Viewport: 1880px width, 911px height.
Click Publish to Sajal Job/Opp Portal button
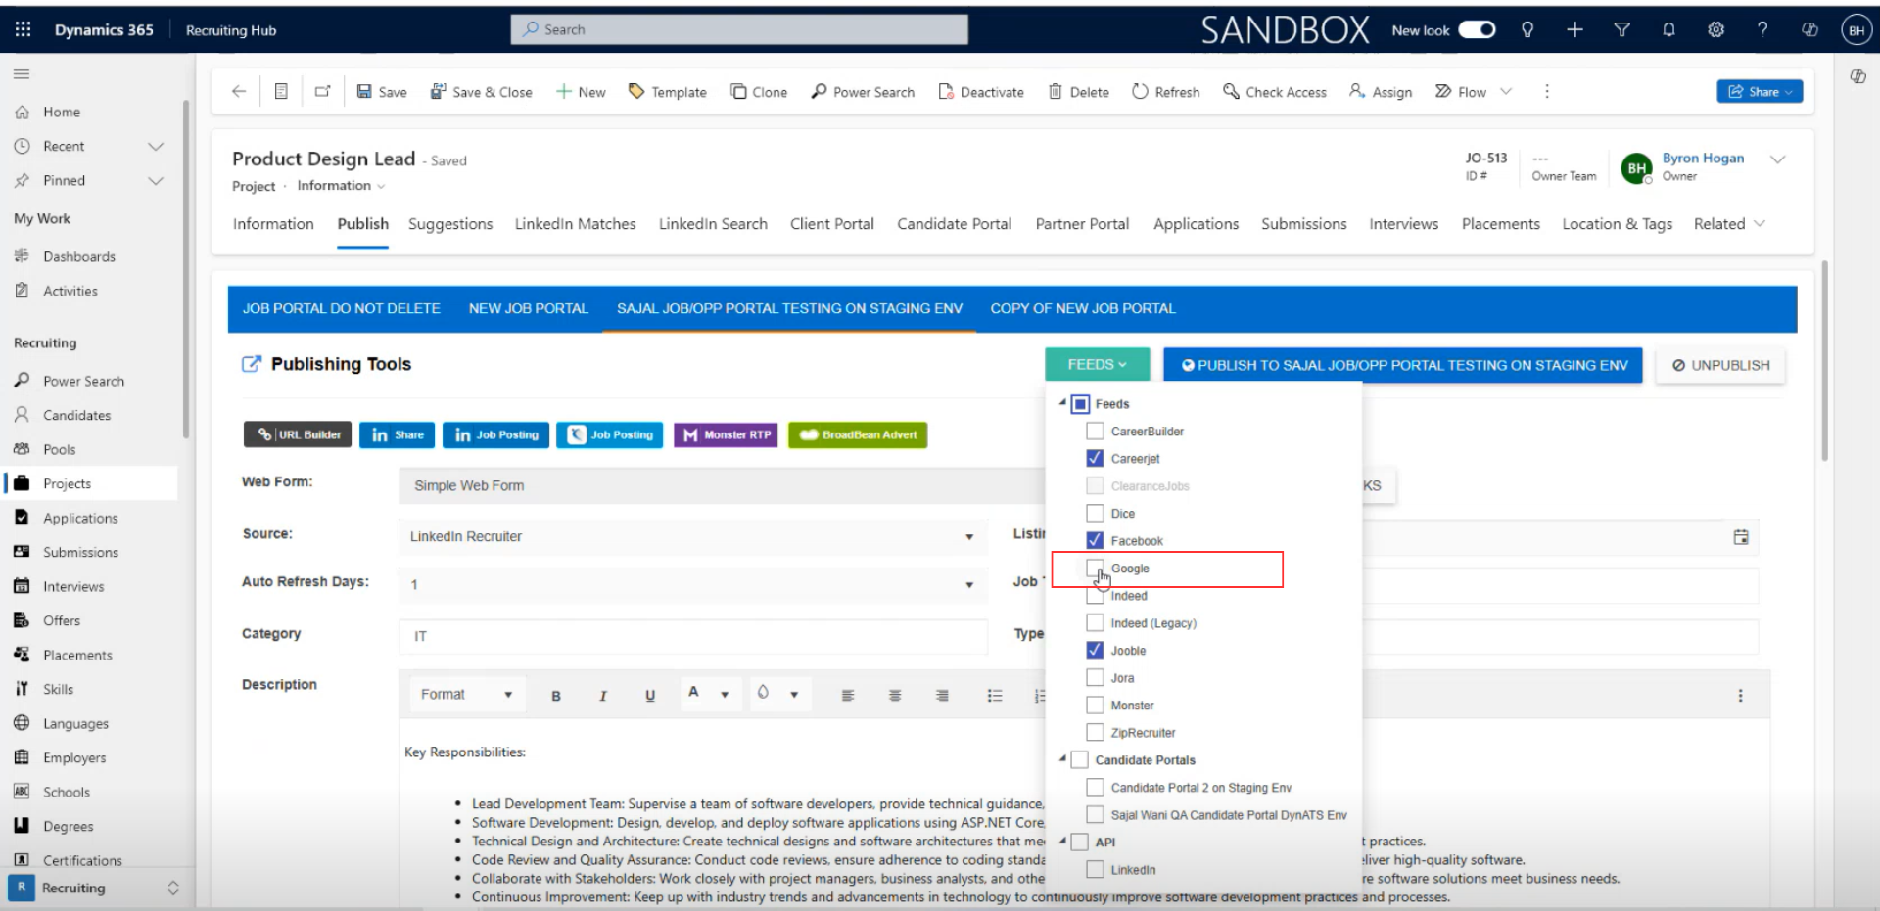(x=1403, y=365)
